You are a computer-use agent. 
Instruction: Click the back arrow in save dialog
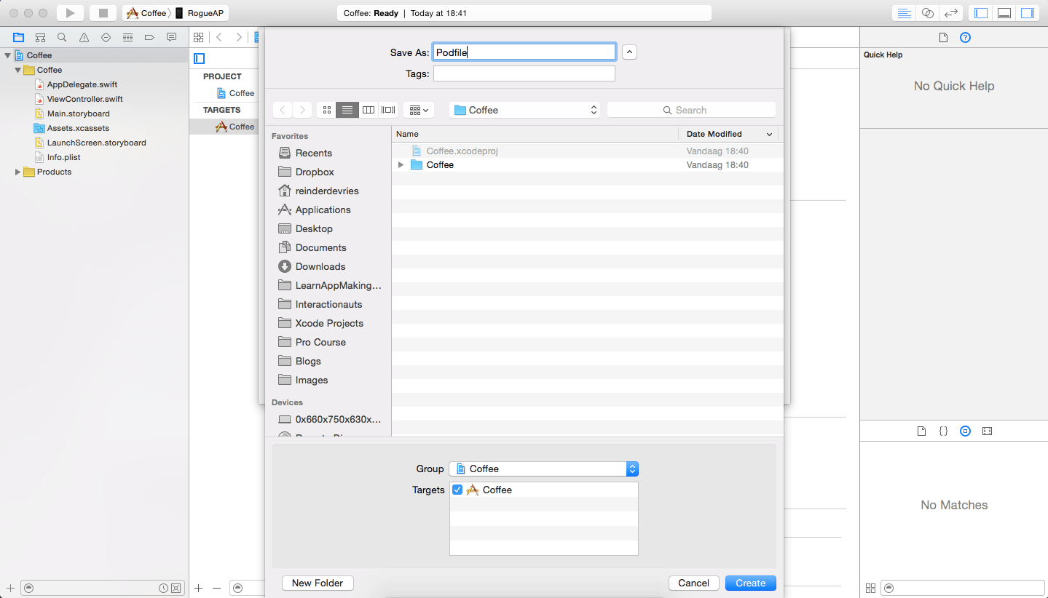[x=283, y=110]
